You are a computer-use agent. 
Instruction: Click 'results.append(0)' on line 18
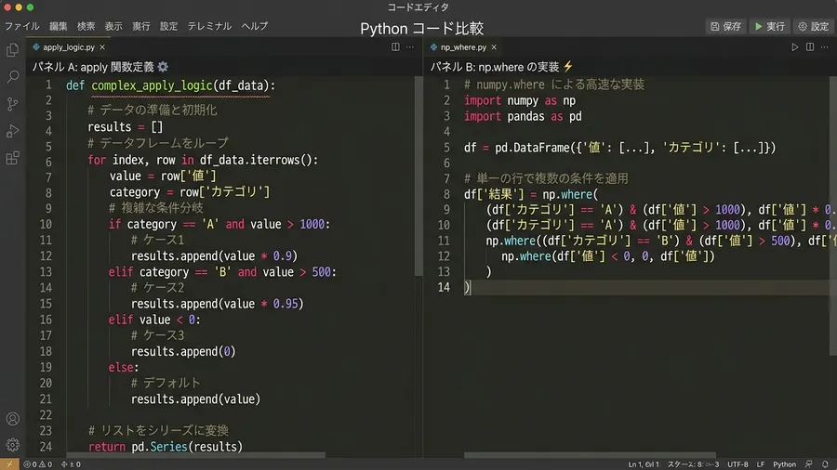coord(183,351)
